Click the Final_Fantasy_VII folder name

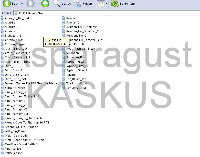(x=16, y=109)
